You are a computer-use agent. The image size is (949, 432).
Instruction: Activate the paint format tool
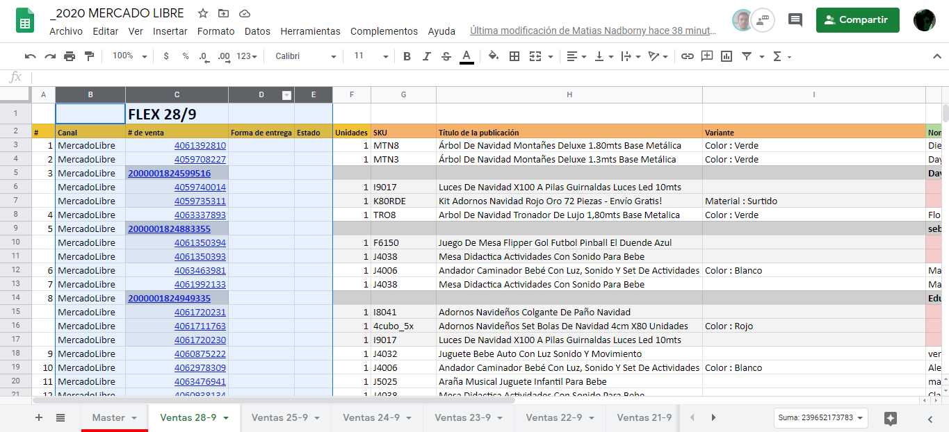click(x=89, y=56)
